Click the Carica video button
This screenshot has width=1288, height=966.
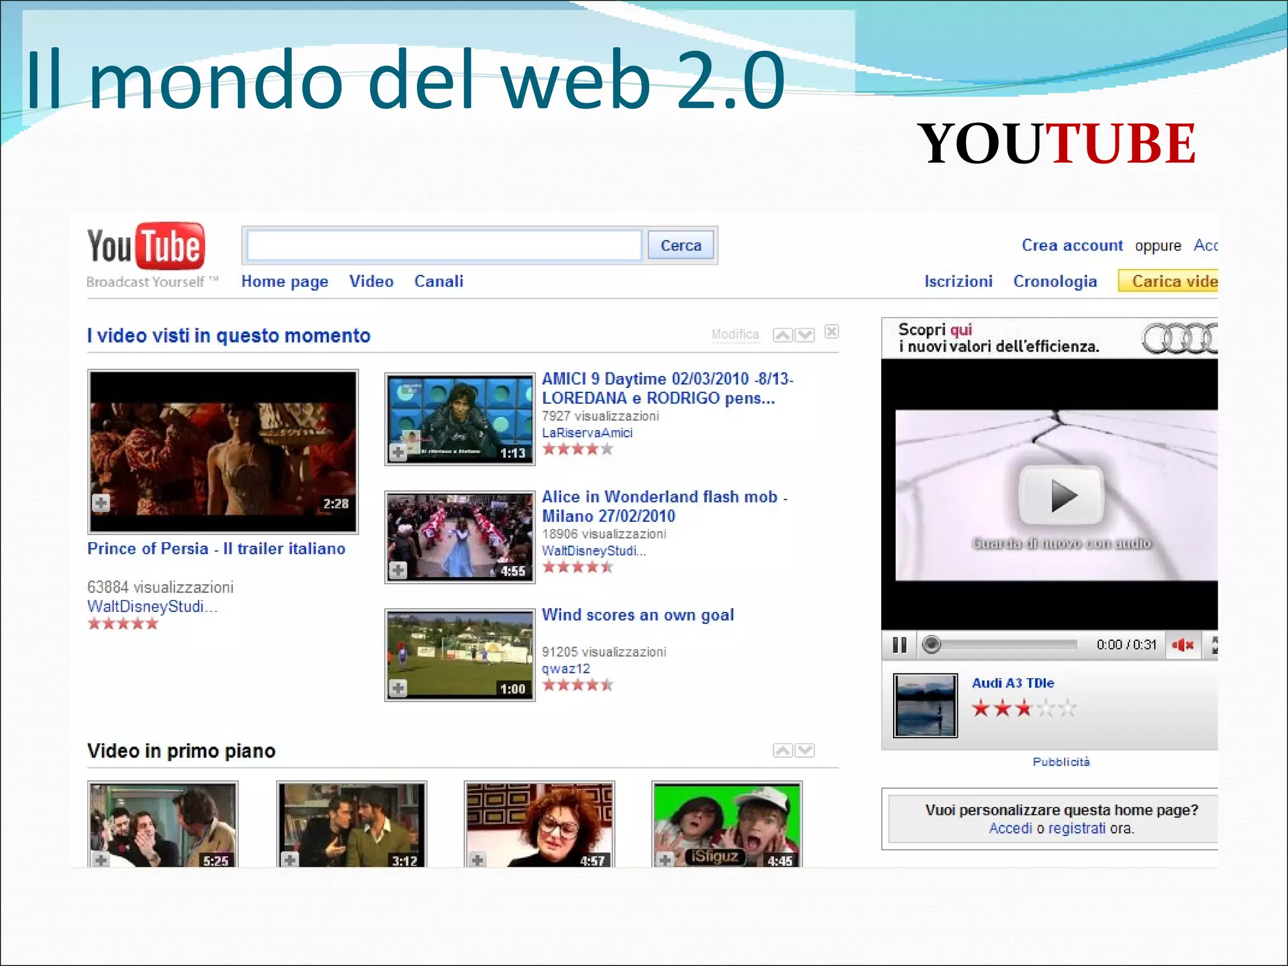pos(1169,281)
